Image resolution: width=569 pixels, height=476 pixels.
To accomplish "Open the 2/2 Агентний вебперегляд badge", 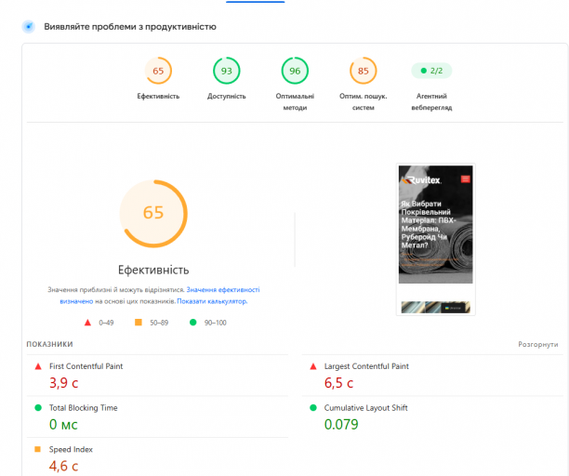I will (431, 71).
